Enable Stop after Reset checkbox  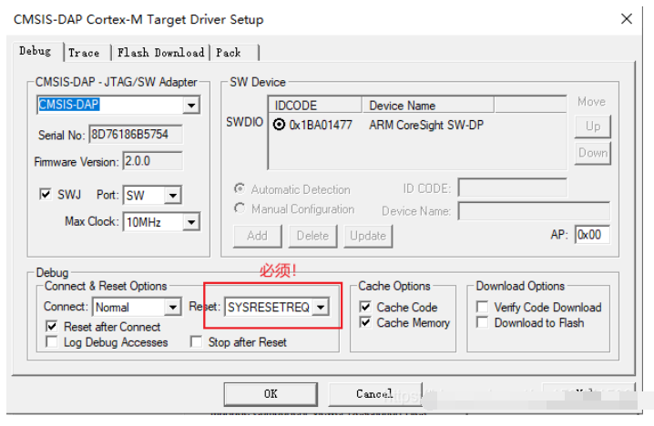tap(196, 342)
